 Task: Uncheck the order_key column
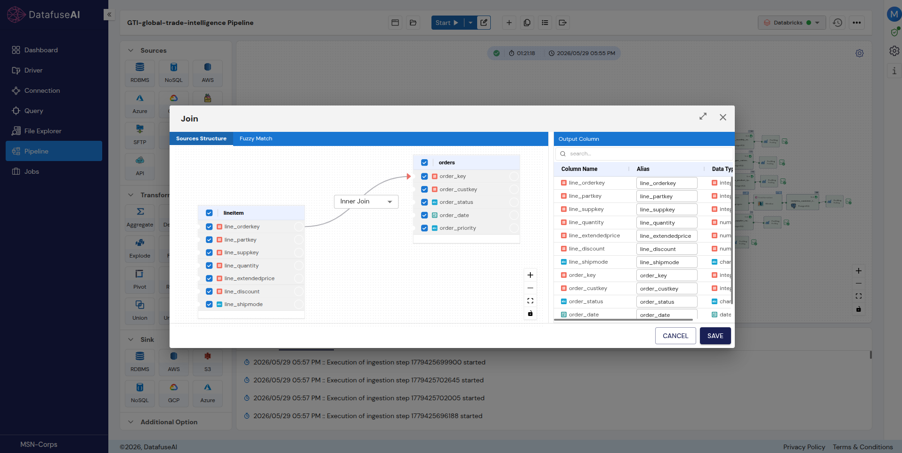tap(424, 176)
